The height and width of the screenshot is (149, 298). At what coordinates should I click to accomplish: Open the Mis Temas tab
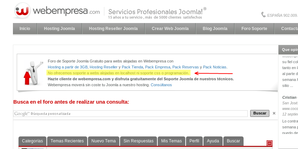171,141
